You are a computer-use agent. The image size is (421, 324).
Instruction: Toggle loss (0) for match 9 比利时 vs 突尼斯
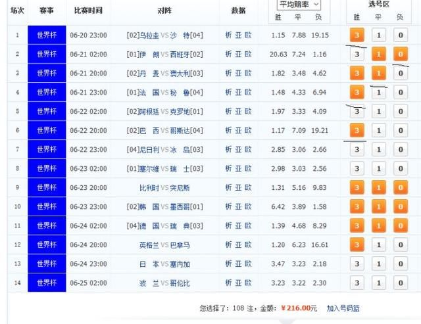tap(400, 188)
